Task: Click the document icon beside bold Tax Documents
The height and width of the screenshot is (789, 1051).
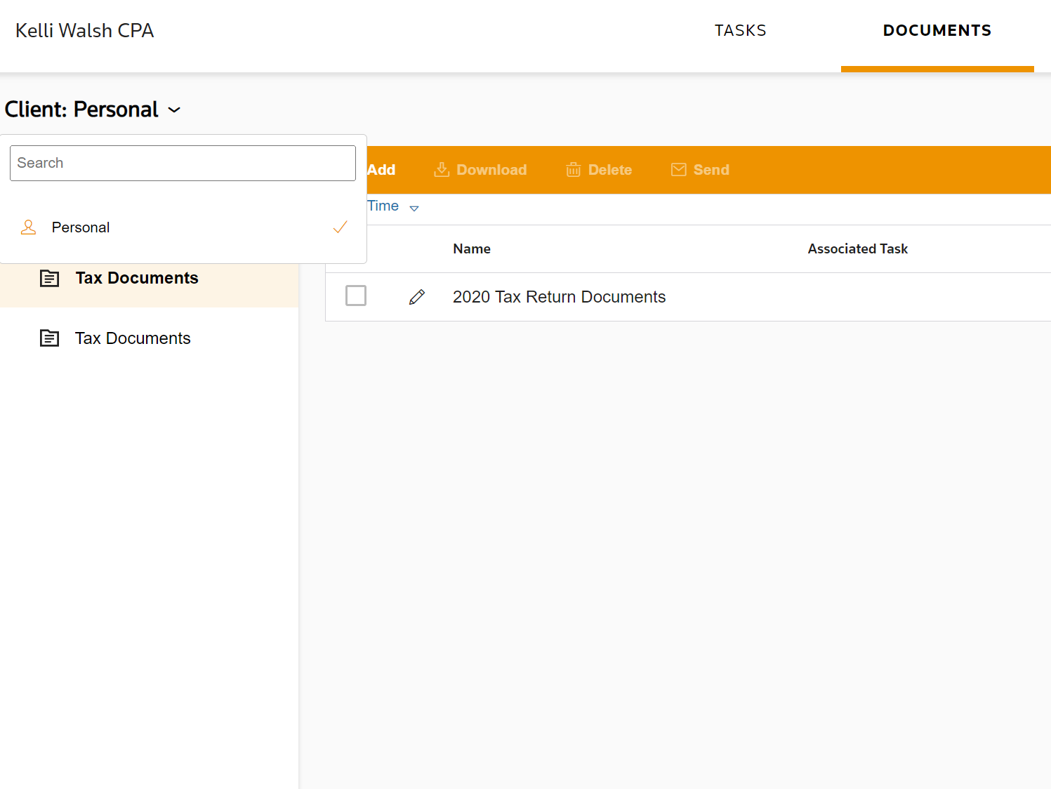Action: point(49,279)
